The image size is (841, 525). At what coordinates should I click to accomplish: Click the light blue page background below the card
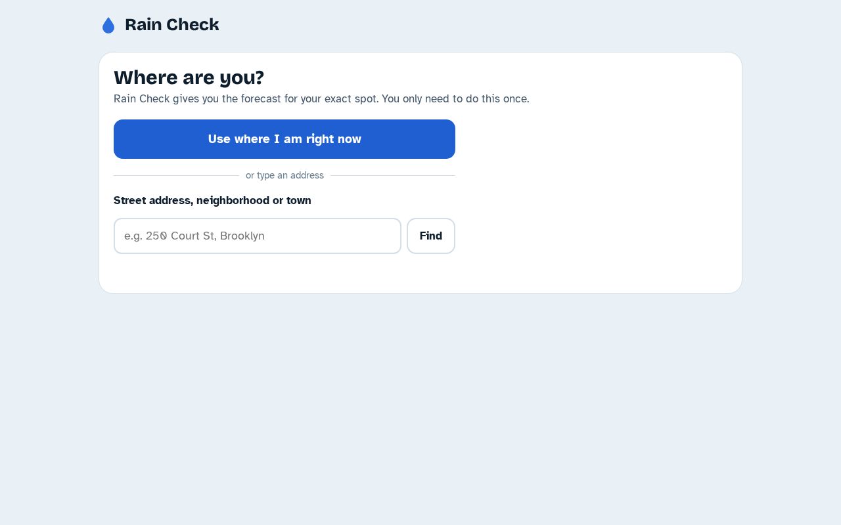pyautogui.click(x=420, y=407)
